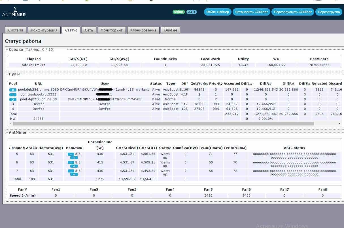Image resolution: width=344 pixels, height=228 pixels.
Task: Click the pool 2 badge for pool.dgb256.online:80
Action: coord(13,100)
